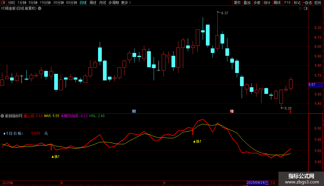The width and height of the screenshot is (324, 186).
Task: Click the red S marker on chart
Action: tap(290, 112)
